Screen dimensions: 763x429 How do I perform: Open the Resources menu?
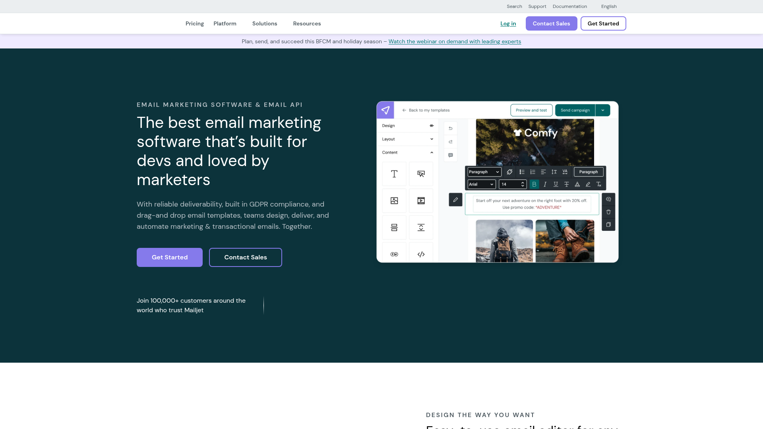pos(307,23)
